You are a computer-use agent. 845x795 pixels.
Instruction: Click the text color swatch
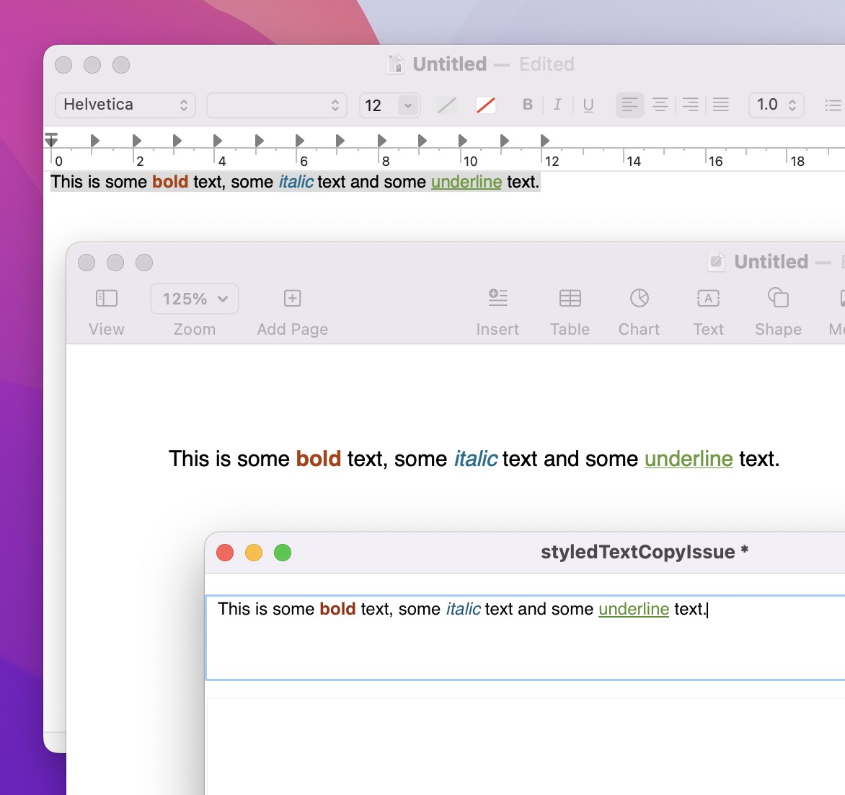tap(447, 105)
